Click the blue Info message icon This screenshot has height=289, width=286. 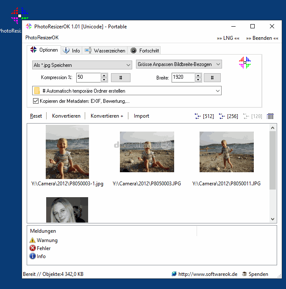tap(33, 256)
